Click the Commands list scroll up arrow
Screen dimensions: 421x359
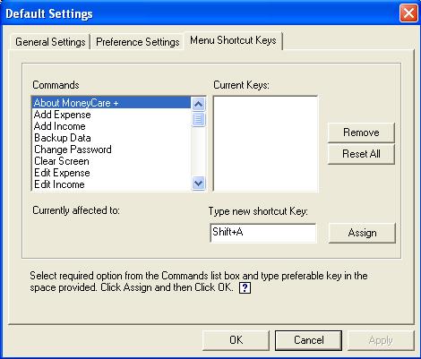pyautogui.click(x=198, y=104)
